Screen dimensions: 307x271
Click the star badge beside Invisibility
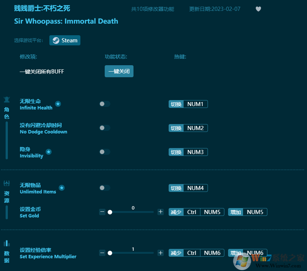click(49, 152)
